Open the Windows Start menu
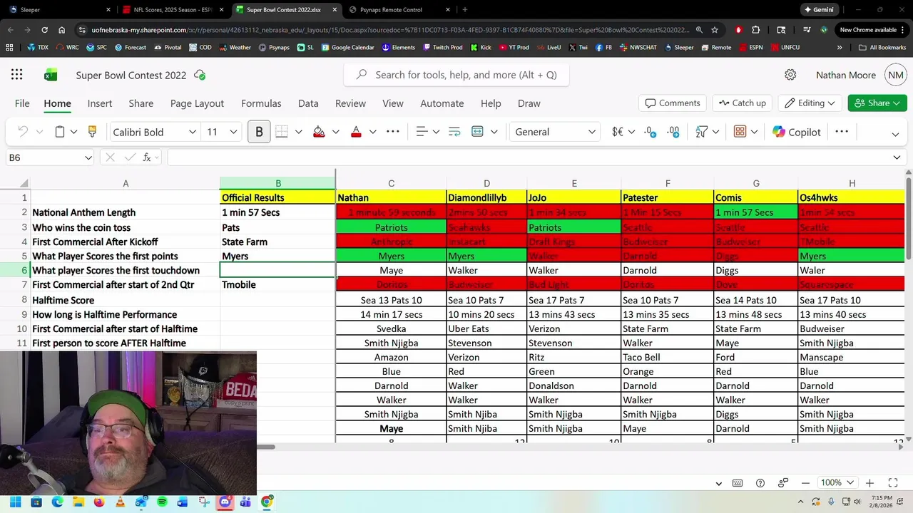The width and height of the screenshot is (913, 513). pos(16,502)
